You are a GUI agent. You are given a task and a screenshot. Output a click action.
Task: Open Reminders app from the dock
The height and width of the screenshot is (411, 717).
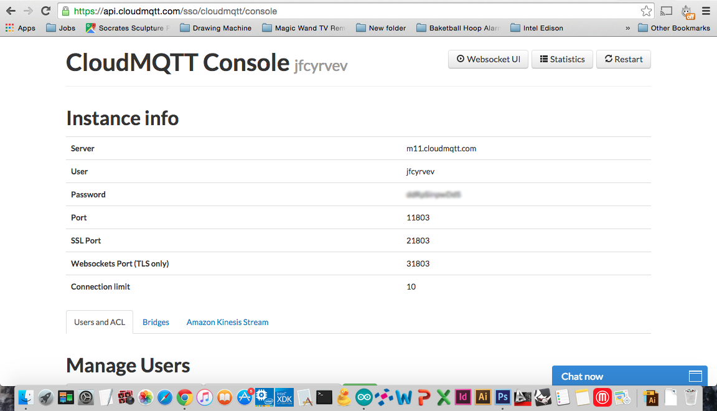tap(563, 397)
